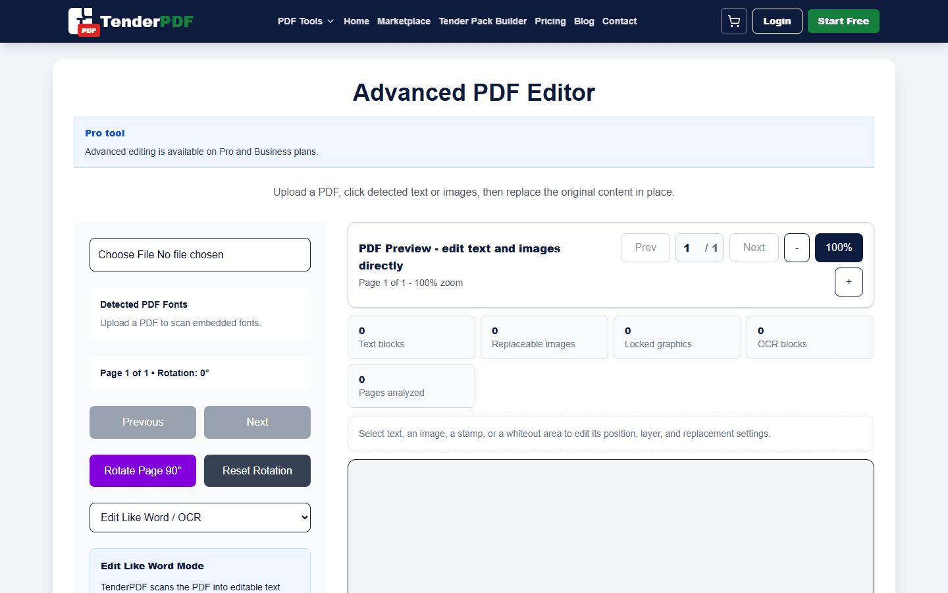Viewport: 948px width, 593px height.
Task: Click the selection hint message box
Action: [x=611, y=434]
